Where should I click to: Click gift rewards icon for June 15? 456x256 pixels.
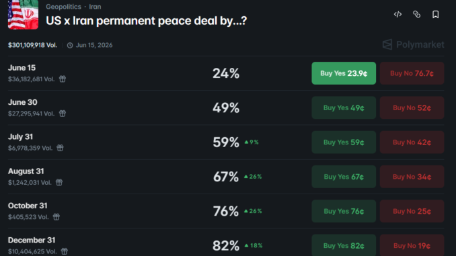coord(63,79)
